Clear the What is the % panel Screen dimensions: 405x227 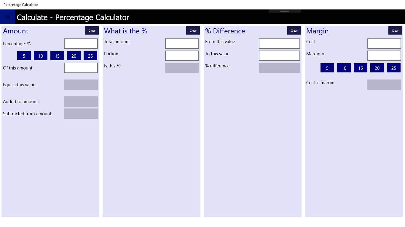click(193, 30)
